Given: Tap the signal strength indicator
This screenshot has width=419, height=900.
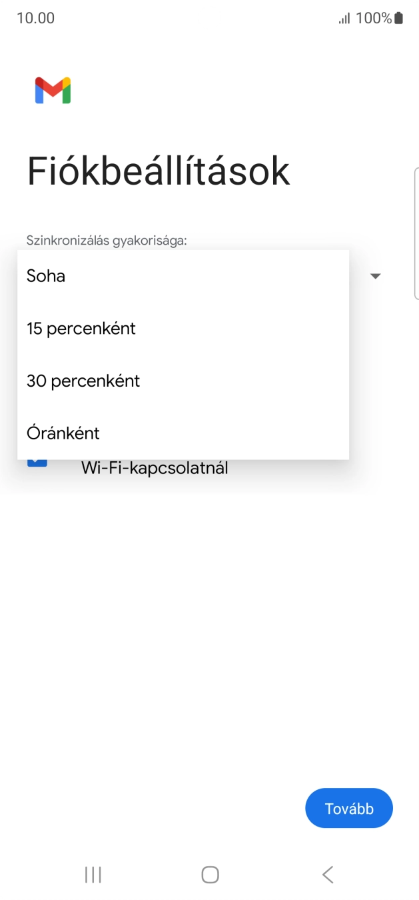Looking at the screenshot, I should coord(343,17).
